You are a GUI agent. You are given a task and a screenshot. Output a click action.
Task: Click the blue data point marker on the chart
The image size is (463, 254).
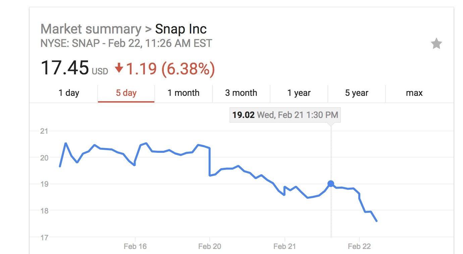click(x=331, y=184)
